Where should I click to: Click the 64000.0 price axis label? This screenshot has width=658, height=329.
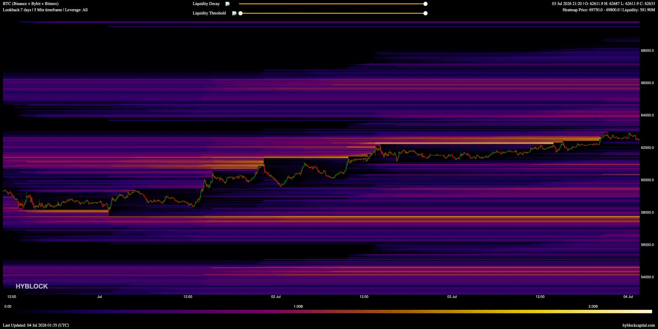[647, 115]
